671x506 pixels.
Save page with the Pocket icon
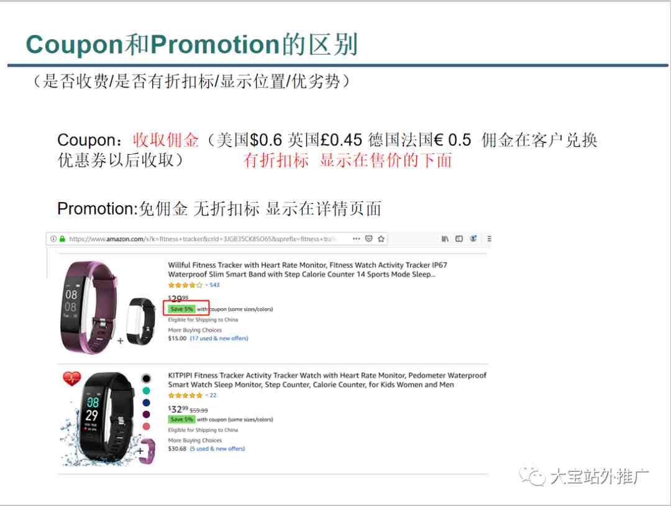(x=368, y=239)
